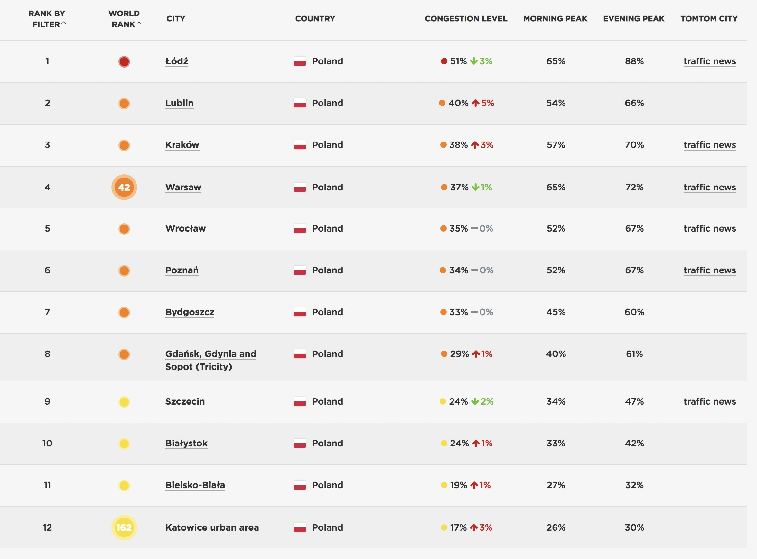Click the Congestion Level column header

pos(466,19)
